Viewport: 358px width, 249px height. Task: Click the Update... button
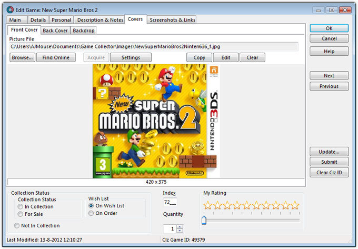coord(329,152)
